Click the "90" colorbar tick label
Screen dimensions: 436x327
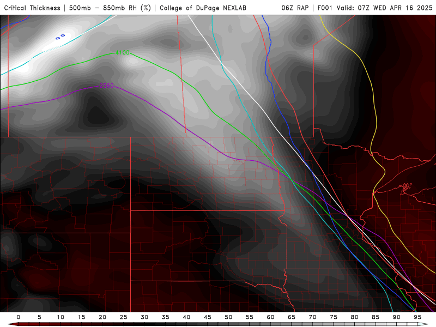point(397,317)
